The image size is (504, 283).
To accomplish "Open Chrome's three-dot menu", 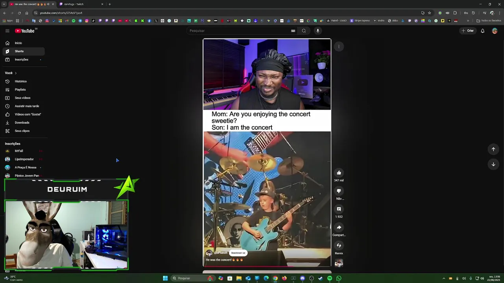I will tap(499, 13).
